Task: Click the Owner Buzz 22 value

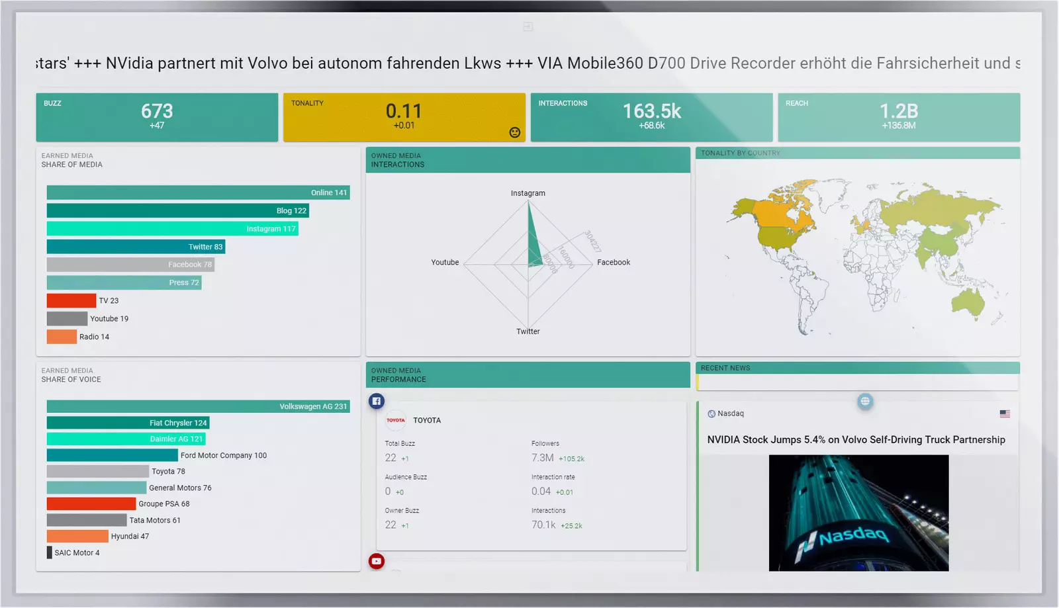Action: click(391, 525)
